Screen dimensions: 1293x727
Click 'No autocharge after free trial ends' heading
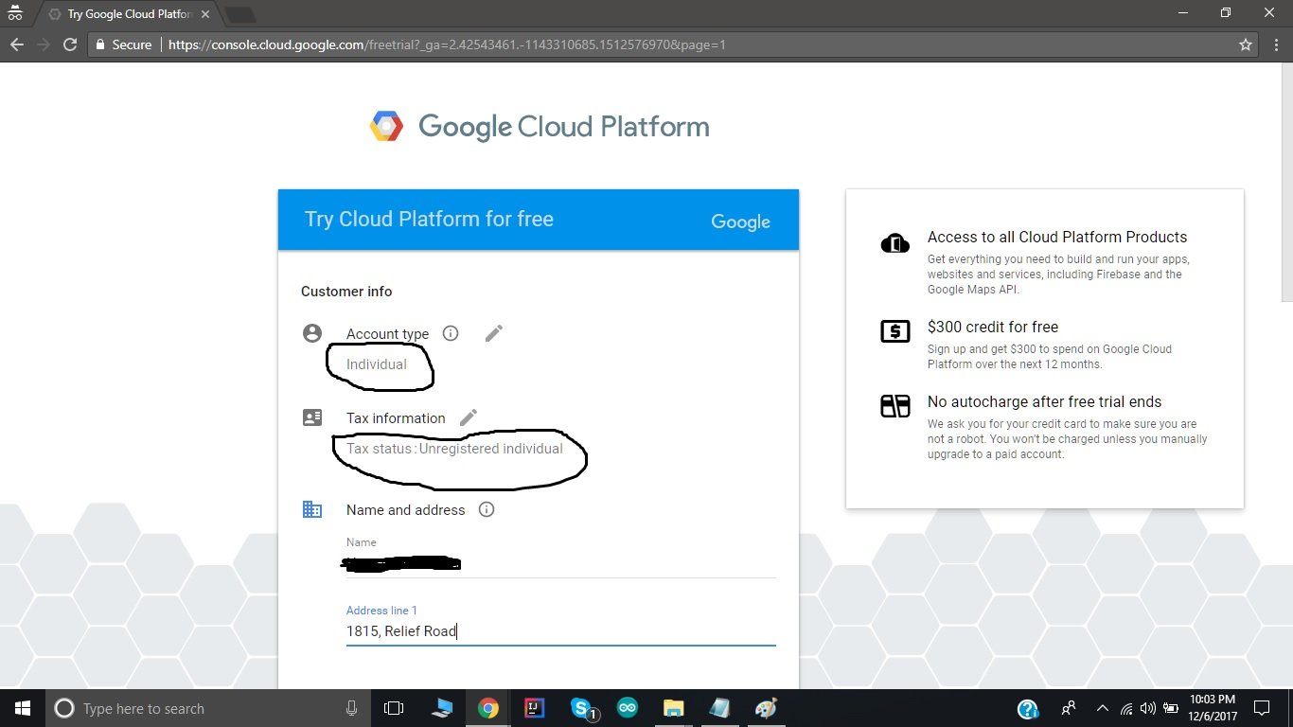1045,401
